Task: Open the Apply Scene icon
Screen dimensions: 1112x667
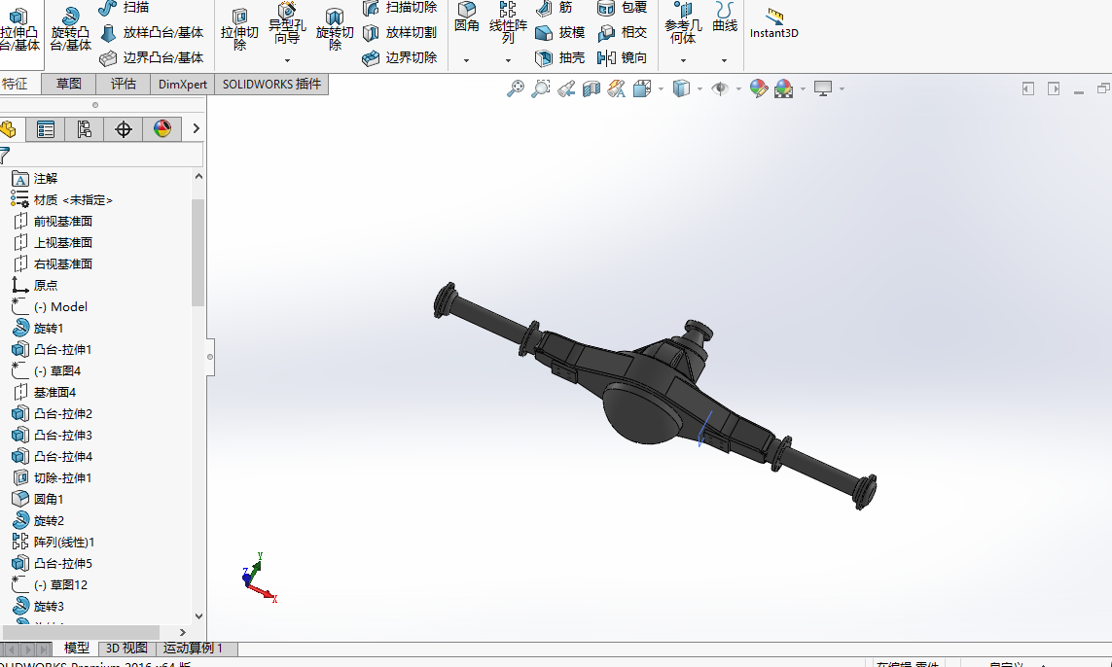Action: (x=784, y=88)
